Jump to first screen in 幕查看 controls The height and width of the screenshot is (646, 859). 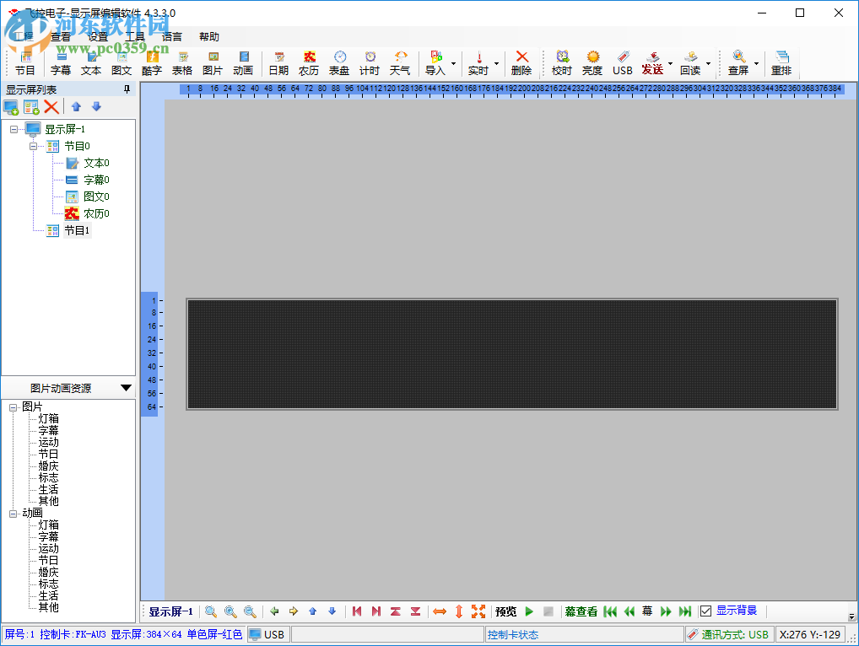610,611
